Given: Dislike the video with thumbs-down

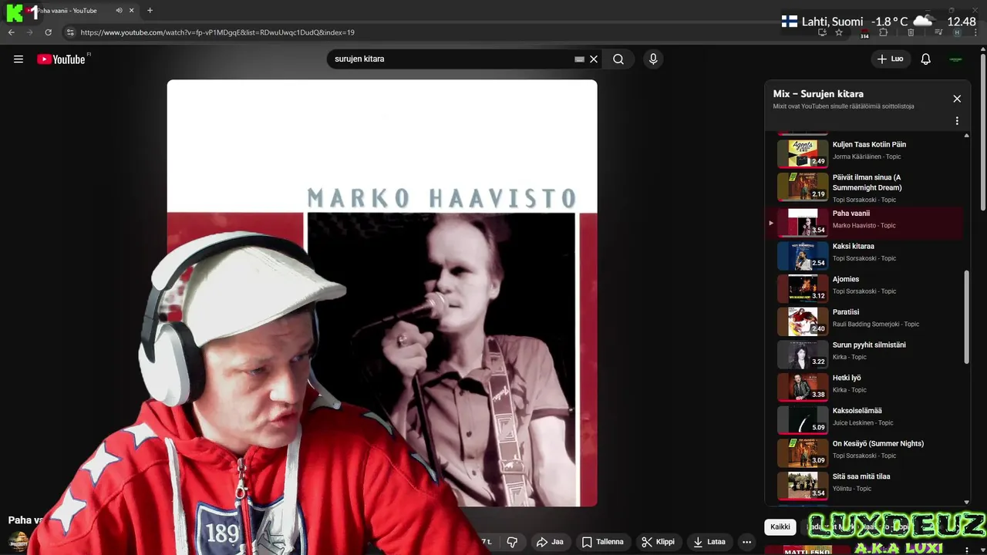Looking at the screenshot, I should (512, 542).
